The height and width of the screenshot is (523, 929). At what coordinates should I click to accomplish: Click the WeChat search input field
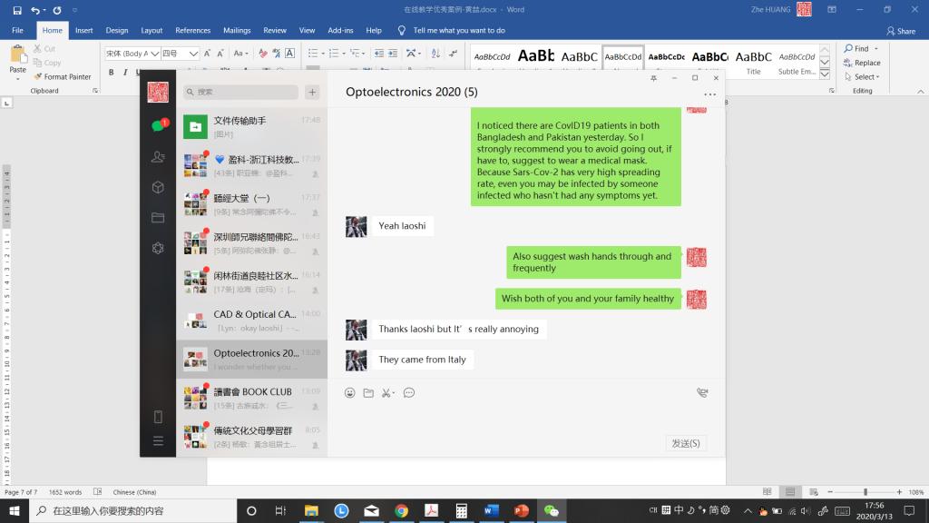tap(240, 92)
